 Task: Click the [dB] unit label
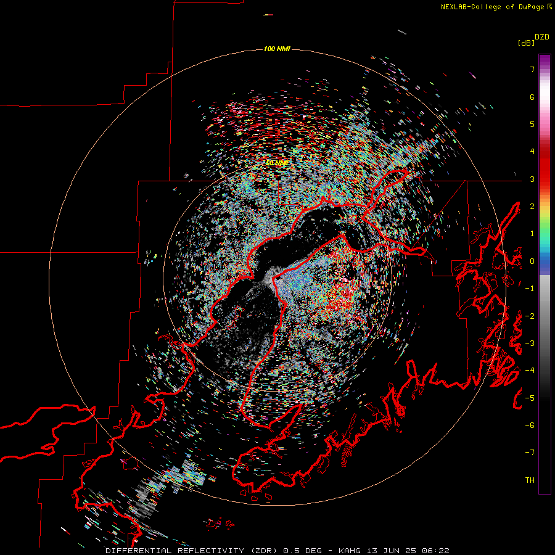coord(526,43)
